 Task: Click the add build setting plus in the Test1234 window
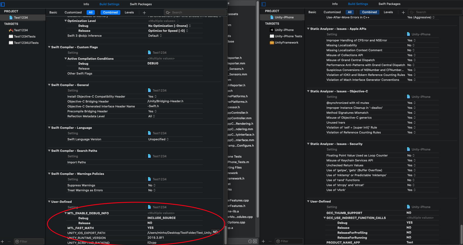click(x=144, y=13)
